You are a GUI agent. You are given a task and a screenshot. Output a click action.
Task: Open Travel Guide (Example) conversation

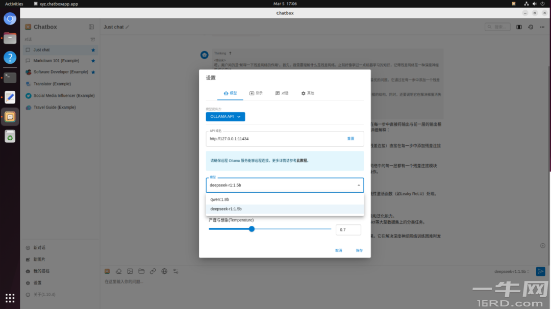pos(60,108)
